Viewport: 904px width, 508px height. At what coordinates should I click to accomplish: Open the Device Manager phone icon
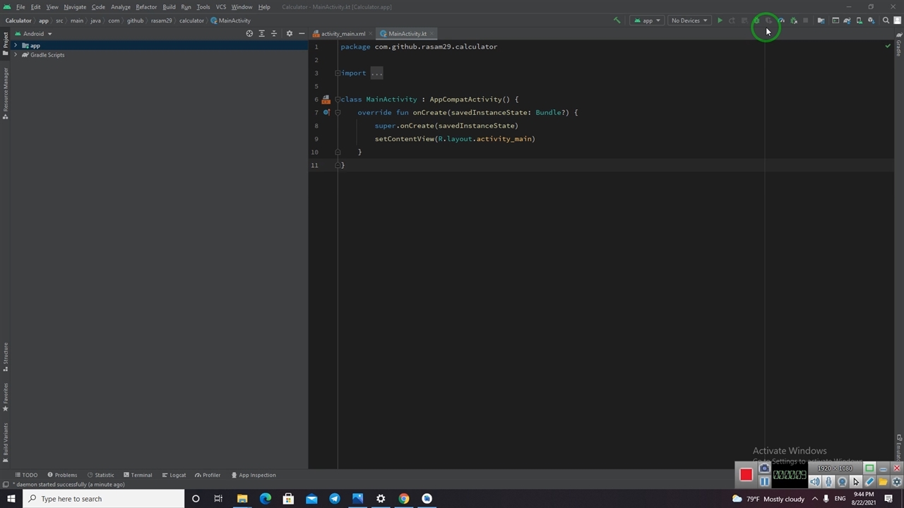coord(859,20)
